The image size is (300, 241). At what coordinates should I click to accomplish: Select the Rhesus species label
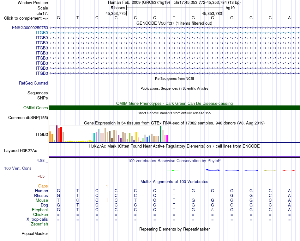tap(41, 195)
